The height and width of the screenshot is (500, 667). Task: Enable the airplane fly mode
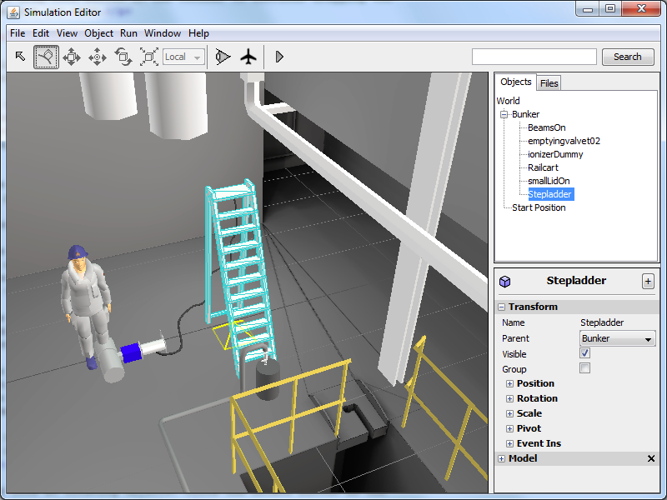coord(248,57)
